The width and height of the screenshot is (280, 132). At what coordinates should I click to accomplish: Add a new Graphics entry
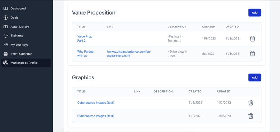point(254,77)
